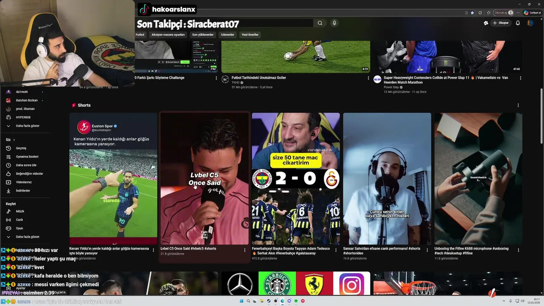Select the İzlenenler filter chip
The height and width of the screenshot is (306, 544).
(228, 34)
